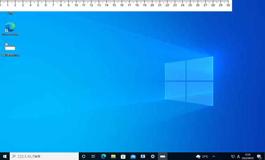This screenshot has height=160, width=265.
Task: Switch IME input mode via the A indicator
Action: click(238, 156)
